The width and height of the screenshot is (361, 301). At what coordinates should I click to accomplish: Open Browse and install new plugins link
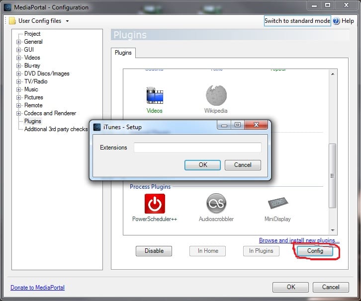tap(299, 240)
